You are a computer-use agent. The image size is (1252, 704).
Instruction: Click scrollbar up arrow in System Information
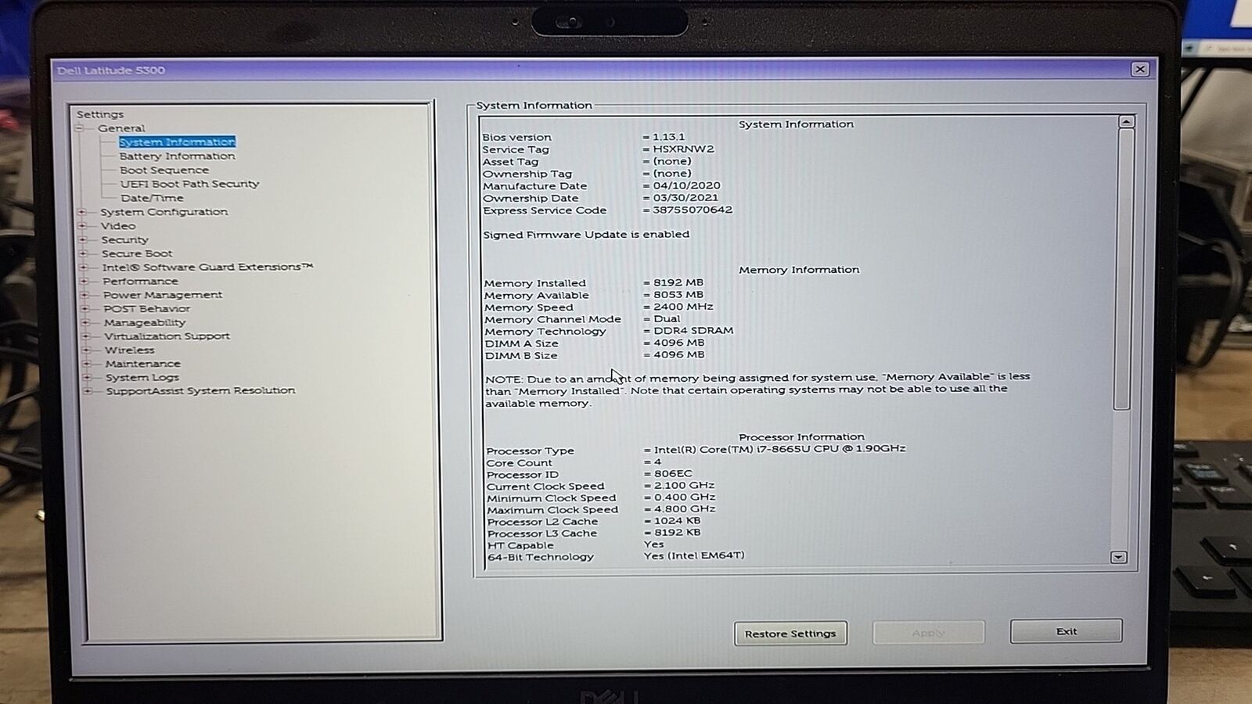(x=1126, y=122)
